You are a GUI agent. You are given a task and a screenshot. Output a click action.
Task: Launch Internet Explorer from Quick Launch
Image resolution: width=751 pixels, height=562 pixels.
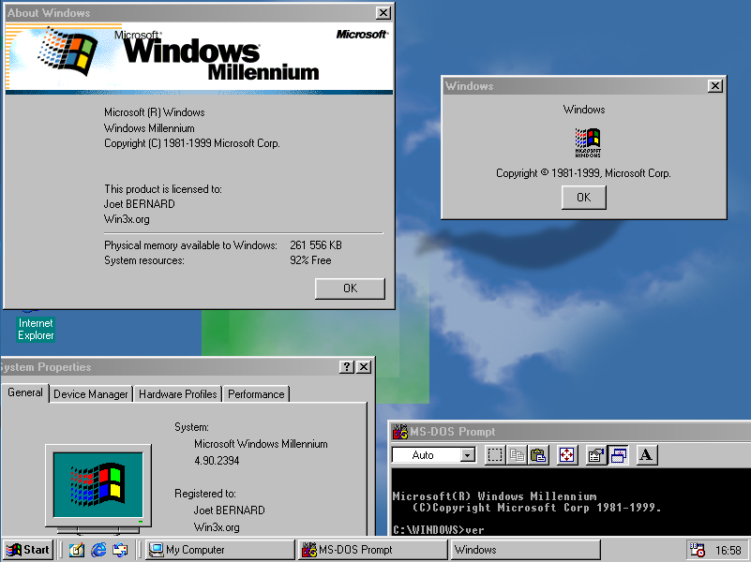pyautogui.click(x=98, y=550)
